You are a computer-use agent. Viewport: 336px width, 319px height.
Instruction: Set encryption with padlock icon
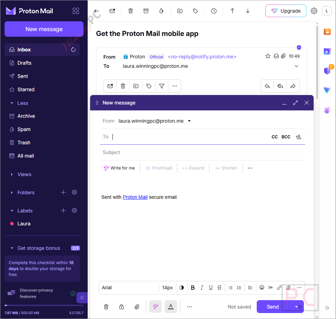click(122, 307)
